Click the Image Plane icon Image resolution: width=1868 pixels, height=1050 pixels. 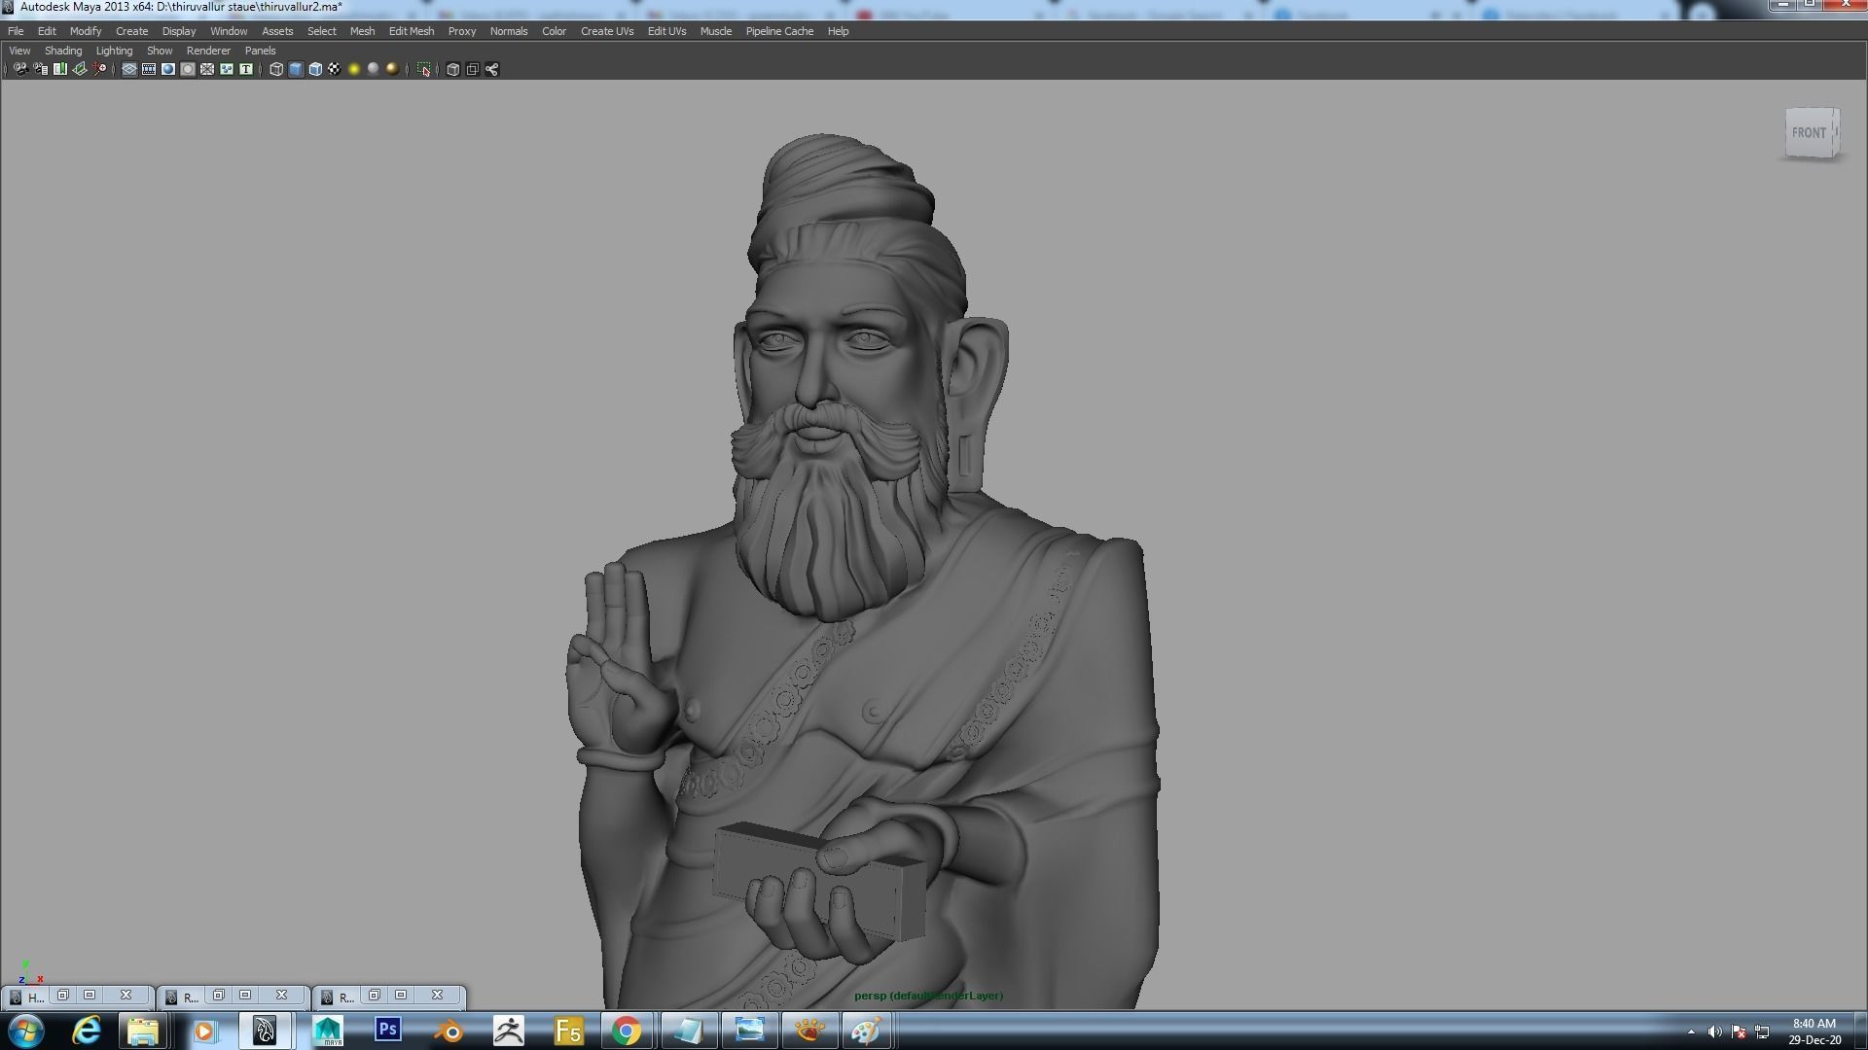80,69
